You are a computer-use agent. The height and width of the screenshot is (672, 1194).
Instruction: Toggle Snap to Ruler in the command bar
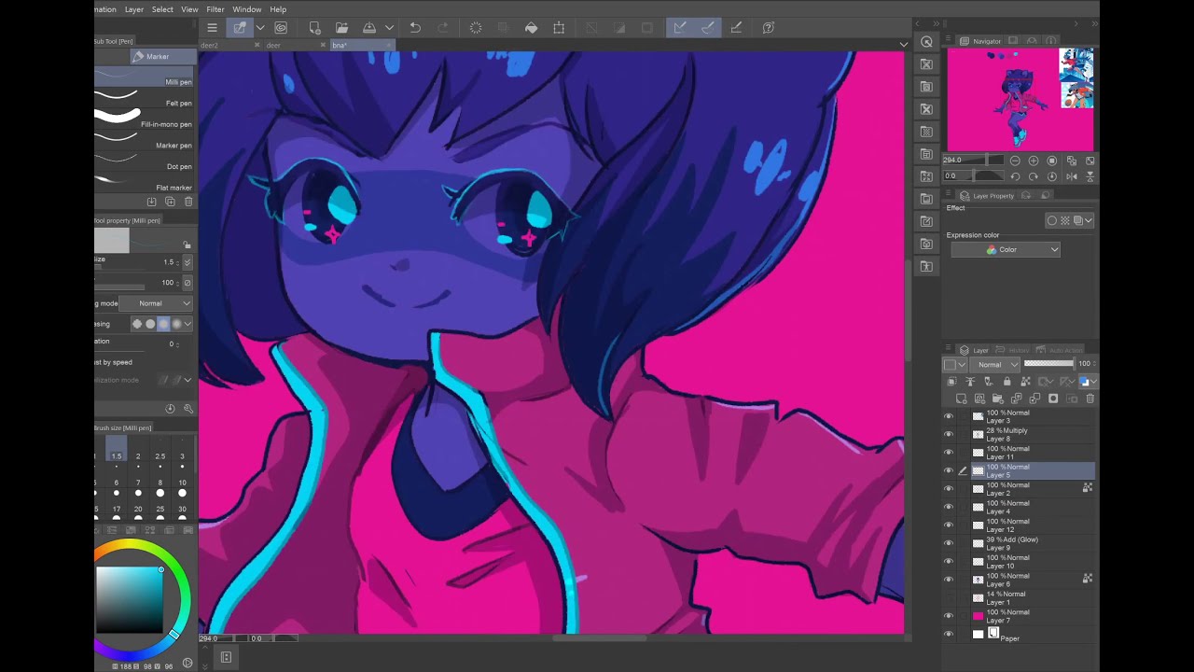(x=680, y=28)
